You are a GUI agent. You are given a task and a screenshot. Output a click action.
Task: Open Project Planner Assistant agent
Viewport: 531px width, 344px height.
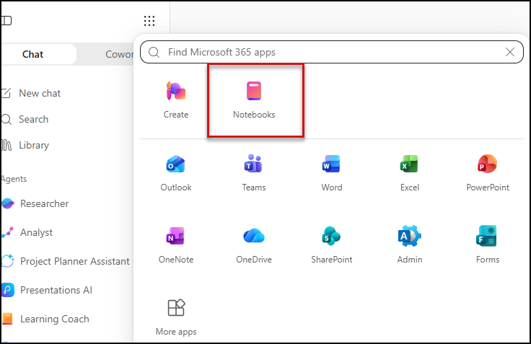(66, 261)
